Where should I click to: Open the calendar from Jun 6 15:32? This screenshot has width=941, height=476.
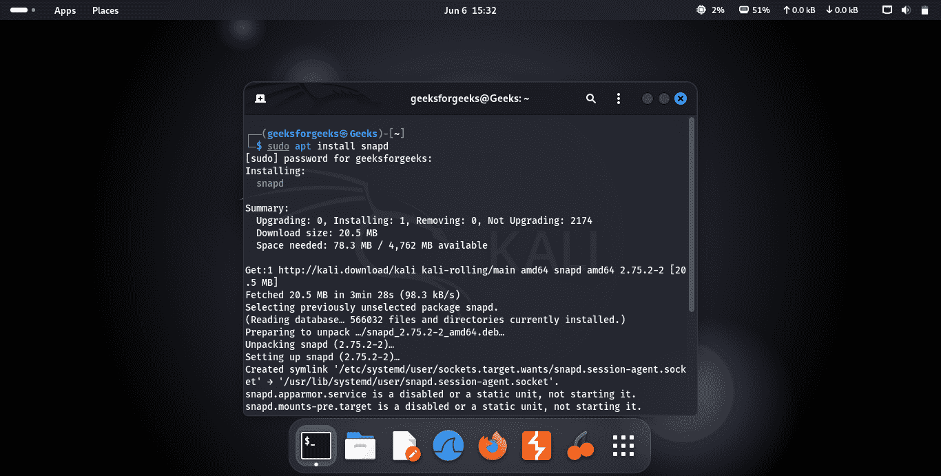point(470,10)
